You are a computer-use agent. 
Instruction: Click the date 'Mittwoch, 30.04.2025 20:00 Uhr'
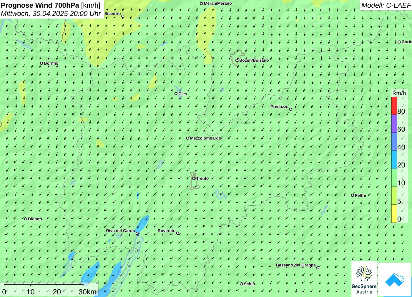pos(51,14)
